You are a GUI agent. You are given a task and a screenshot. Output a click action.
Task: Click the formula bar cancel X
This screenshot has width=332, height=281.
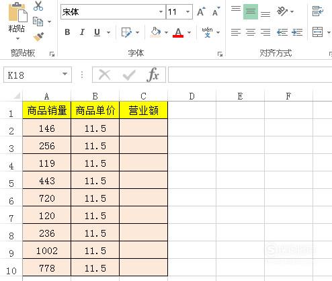(104, 75)
